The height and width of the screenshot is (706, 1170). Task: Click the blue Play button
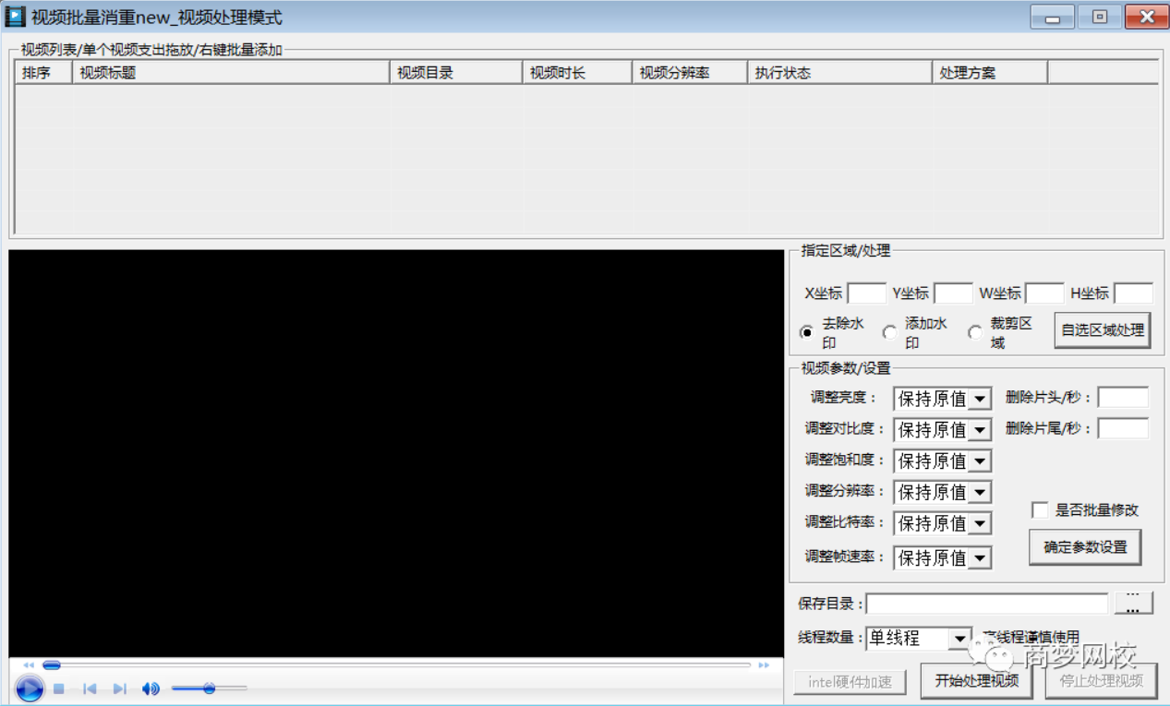pos(29,688)
